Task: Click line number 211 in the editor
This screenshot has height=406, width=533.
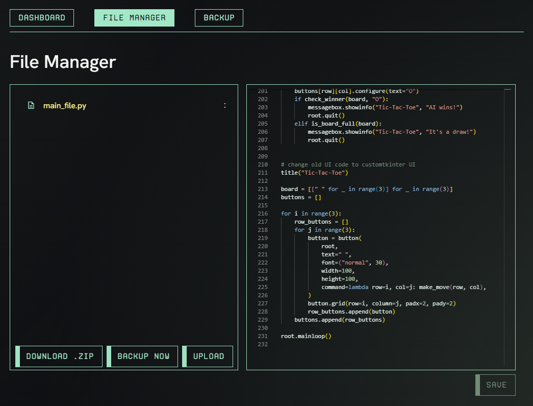Action: [x=262, y=173]
